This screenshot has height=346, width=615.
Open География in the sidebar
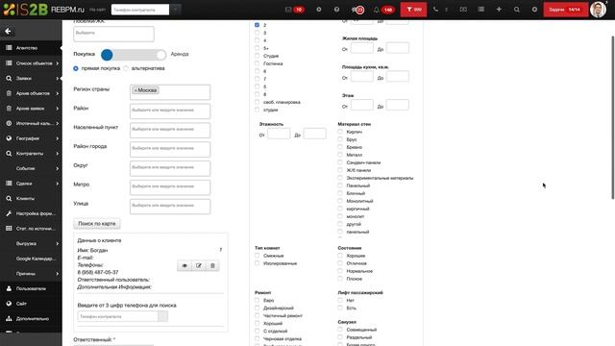coord(31,138)
